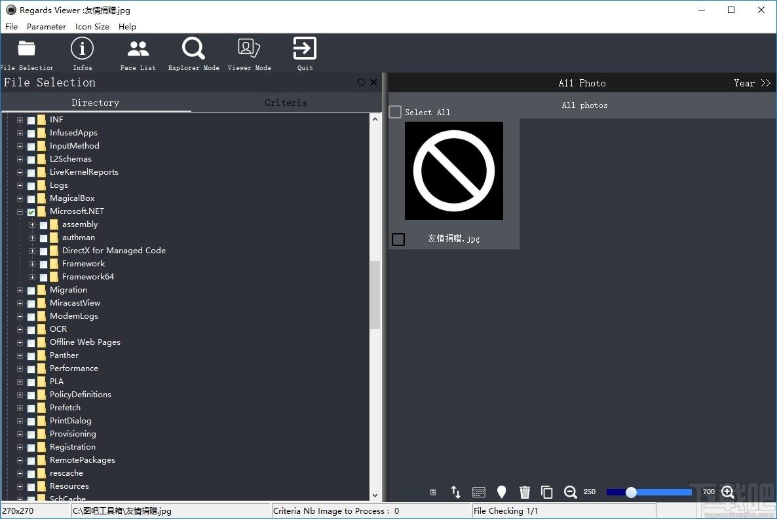
Task: Click the copy files icon
Action: (546, 492)
